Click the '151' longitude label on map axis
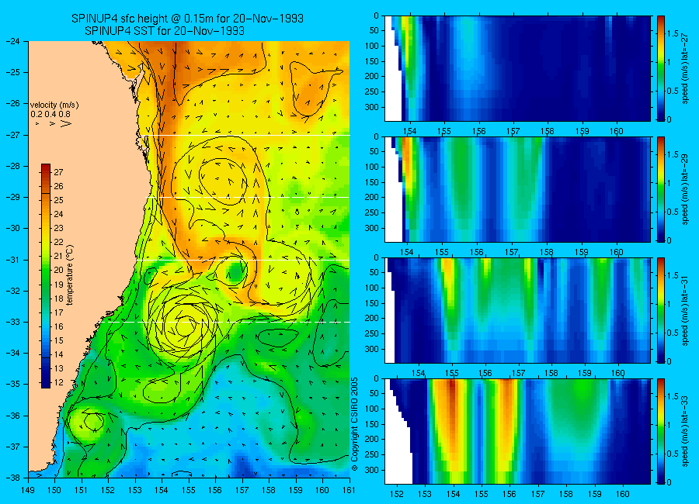This screenshot has height=504, width=699. [82, 490]
